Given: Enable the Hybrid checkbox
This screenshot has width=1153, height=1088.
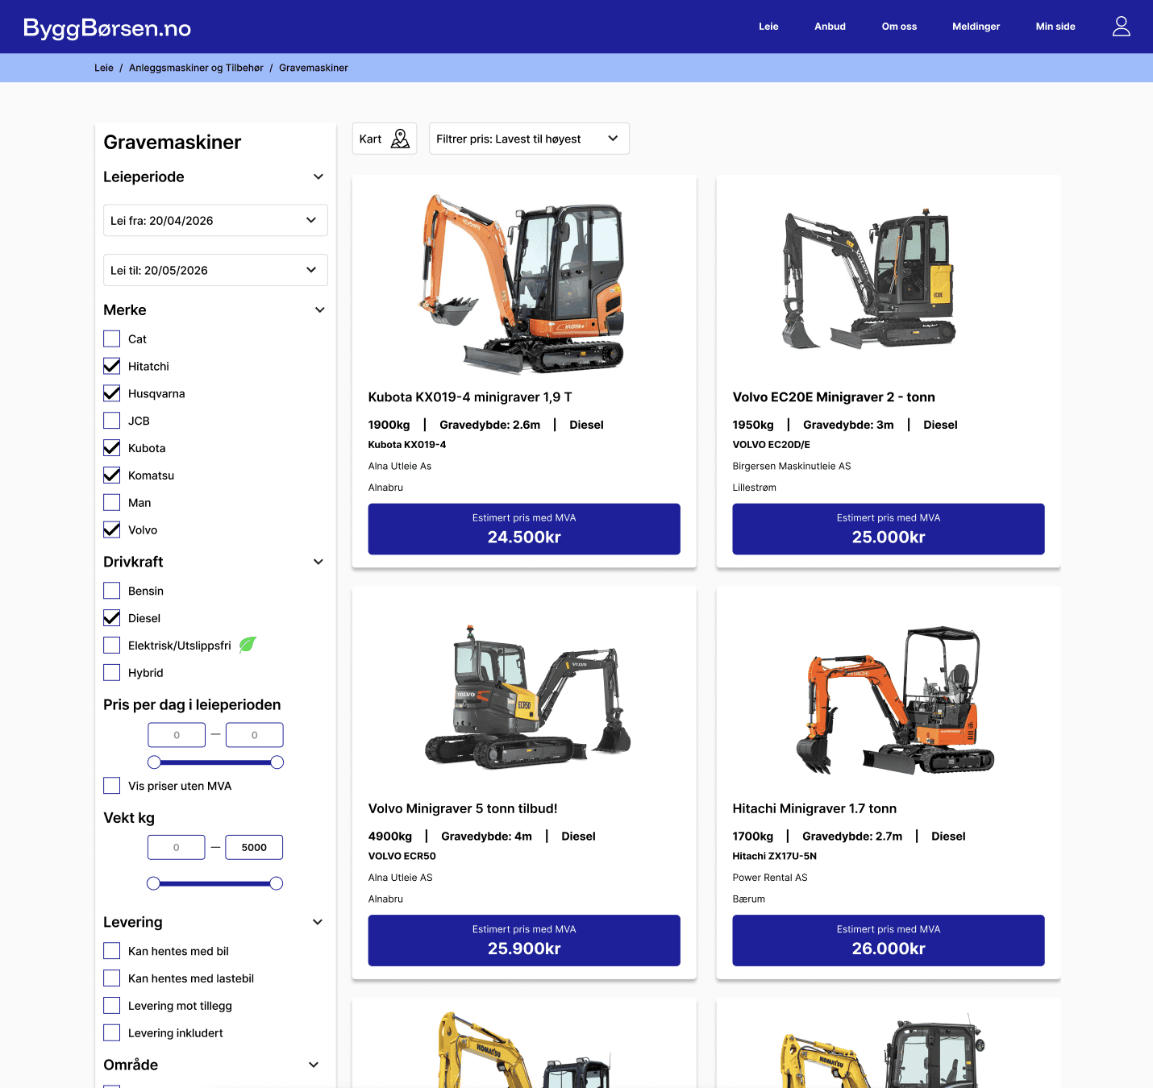Looking at the screenshot, I should click(112, 673).
